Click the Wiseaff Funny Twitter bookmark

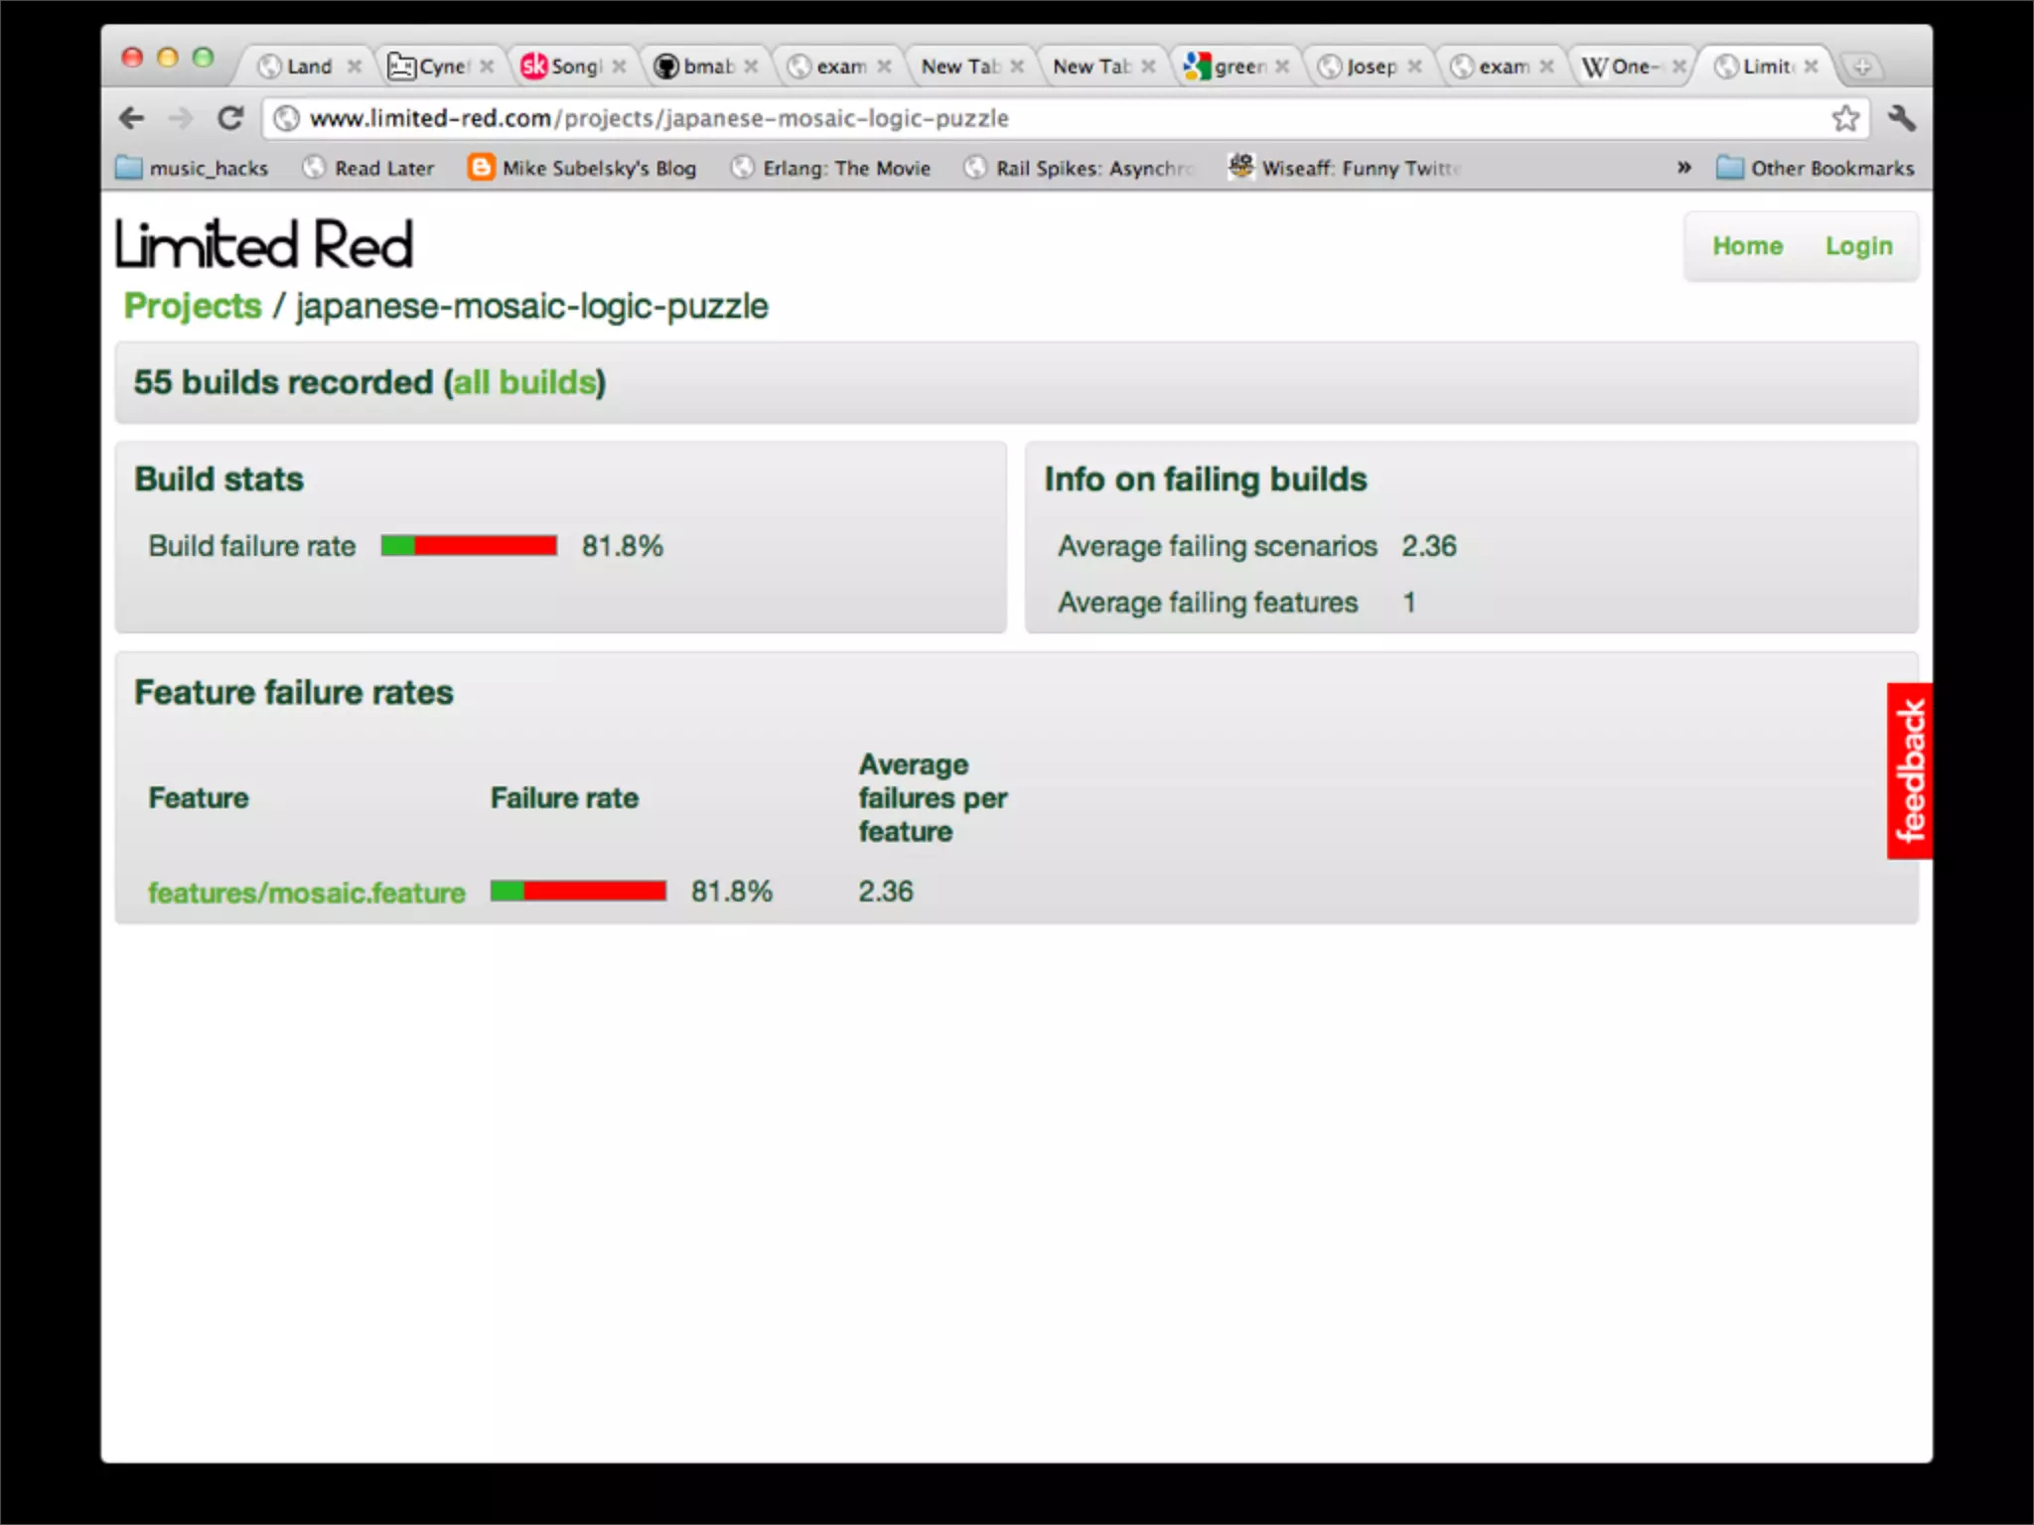coord(1345,168)
